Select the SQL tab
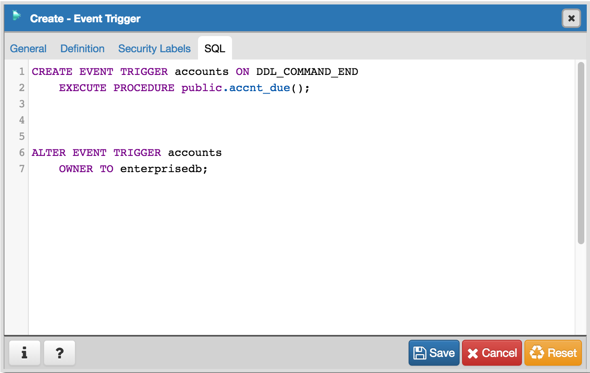This screenshot has width=590, height=373. [x=215, y=49]
